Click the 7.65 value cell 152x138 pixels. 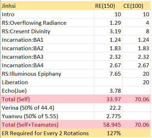tap(108, 74)
